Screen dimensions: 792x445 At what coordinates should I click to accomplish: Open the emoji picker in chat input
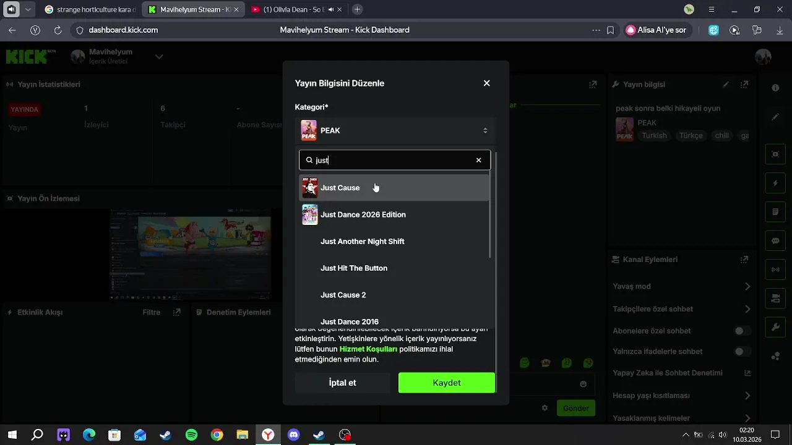pyautogui.click(x=583, y=384)
